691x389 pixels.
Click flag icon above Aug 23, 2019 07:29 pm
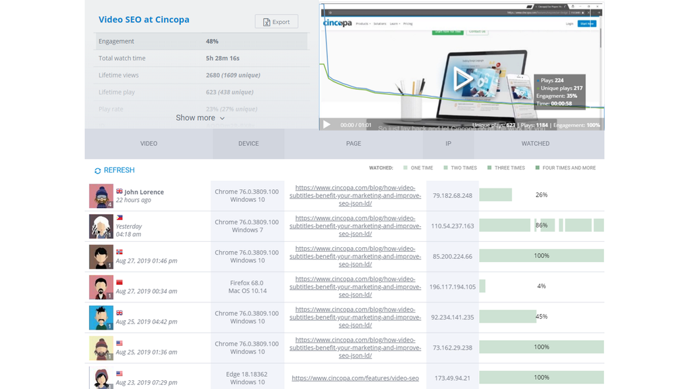tap(119, 373)
